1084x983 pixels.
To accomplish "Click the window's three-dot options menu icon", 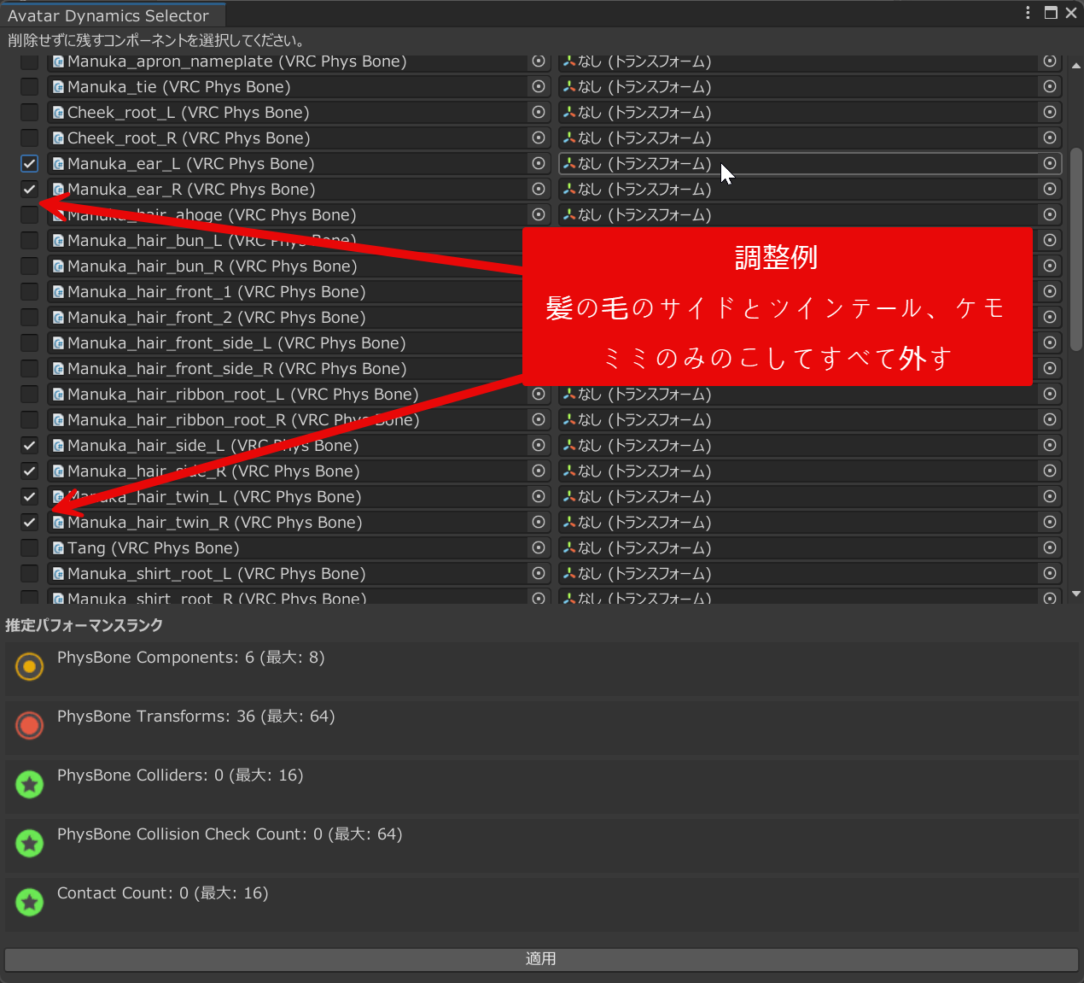I will [x=1028, y=13].
